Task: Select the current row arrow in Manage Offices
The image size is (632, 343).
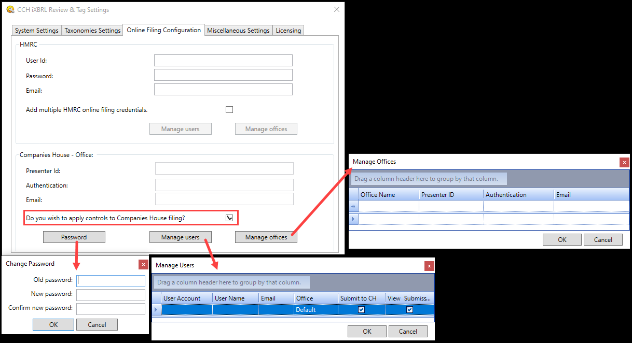Action: point(354,219)
